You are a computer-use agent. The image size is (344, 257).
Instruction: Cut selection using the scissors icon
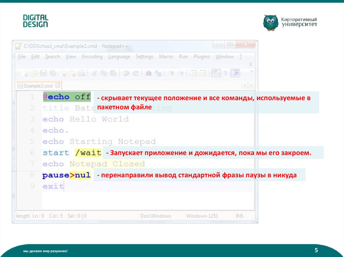(x=95, y=73)
